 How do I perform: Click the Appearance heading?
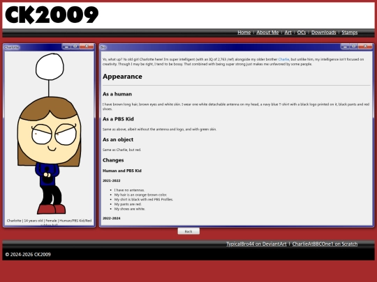point(122,77)
